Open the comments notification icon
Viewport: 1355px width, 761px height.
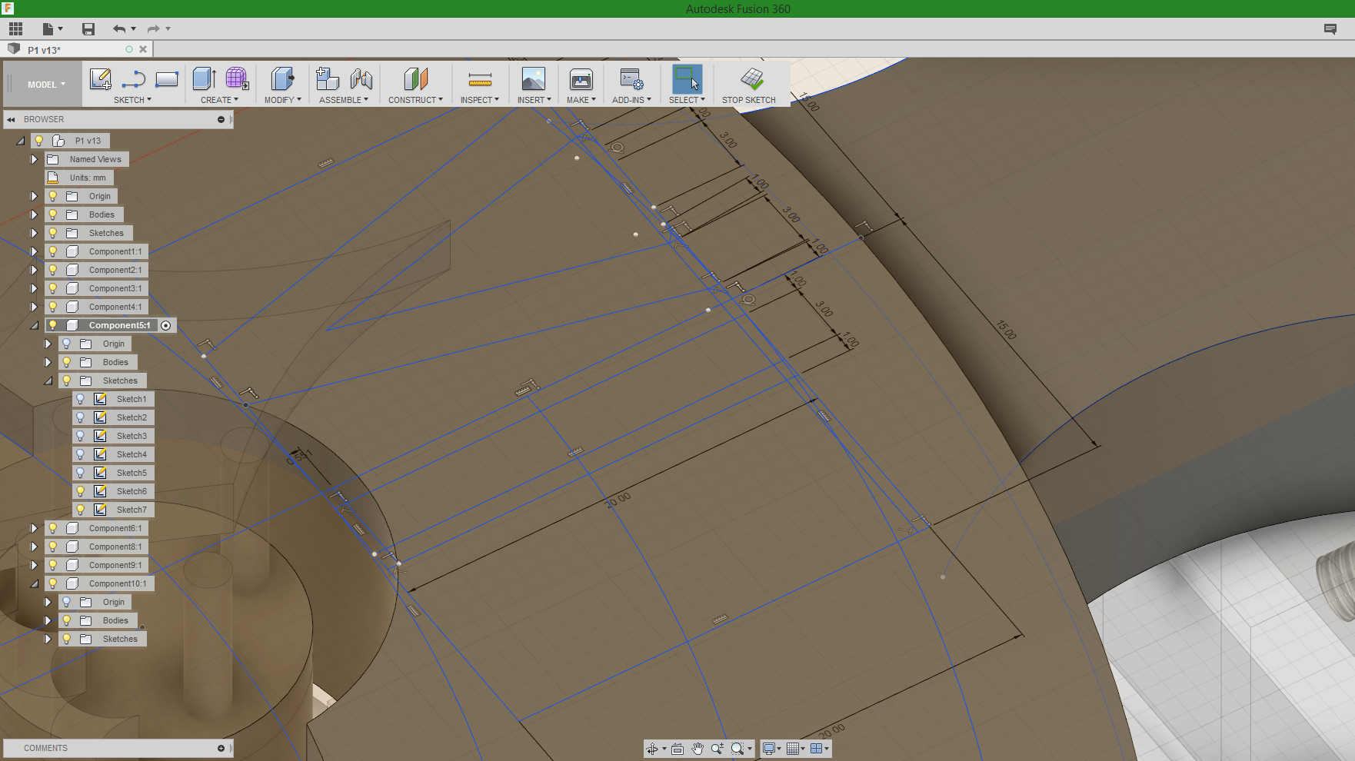pos(1330,29)
